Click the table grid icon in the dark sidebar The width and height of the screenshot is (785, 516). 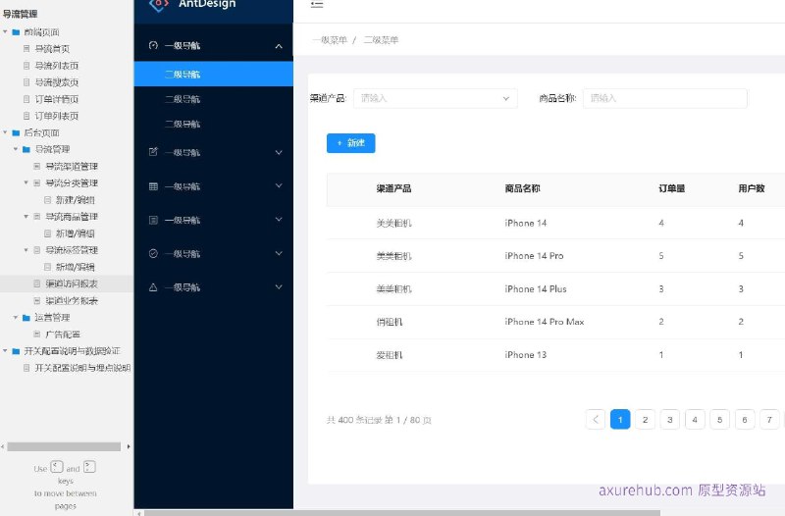pyautogui.click(x=153, y=186)
